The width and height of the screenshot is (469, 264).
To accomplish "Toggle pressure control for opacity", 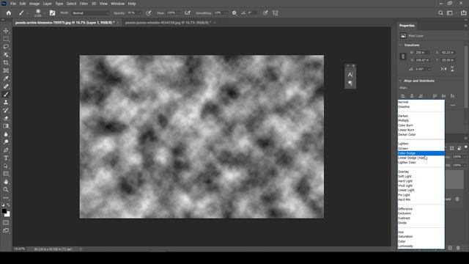I will [x=149, y=13].
